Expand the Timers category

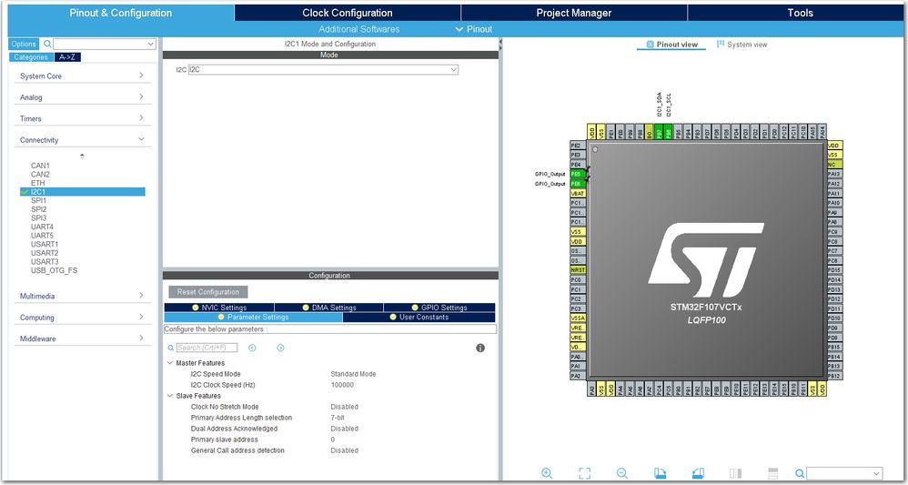(x=82, y=118)
